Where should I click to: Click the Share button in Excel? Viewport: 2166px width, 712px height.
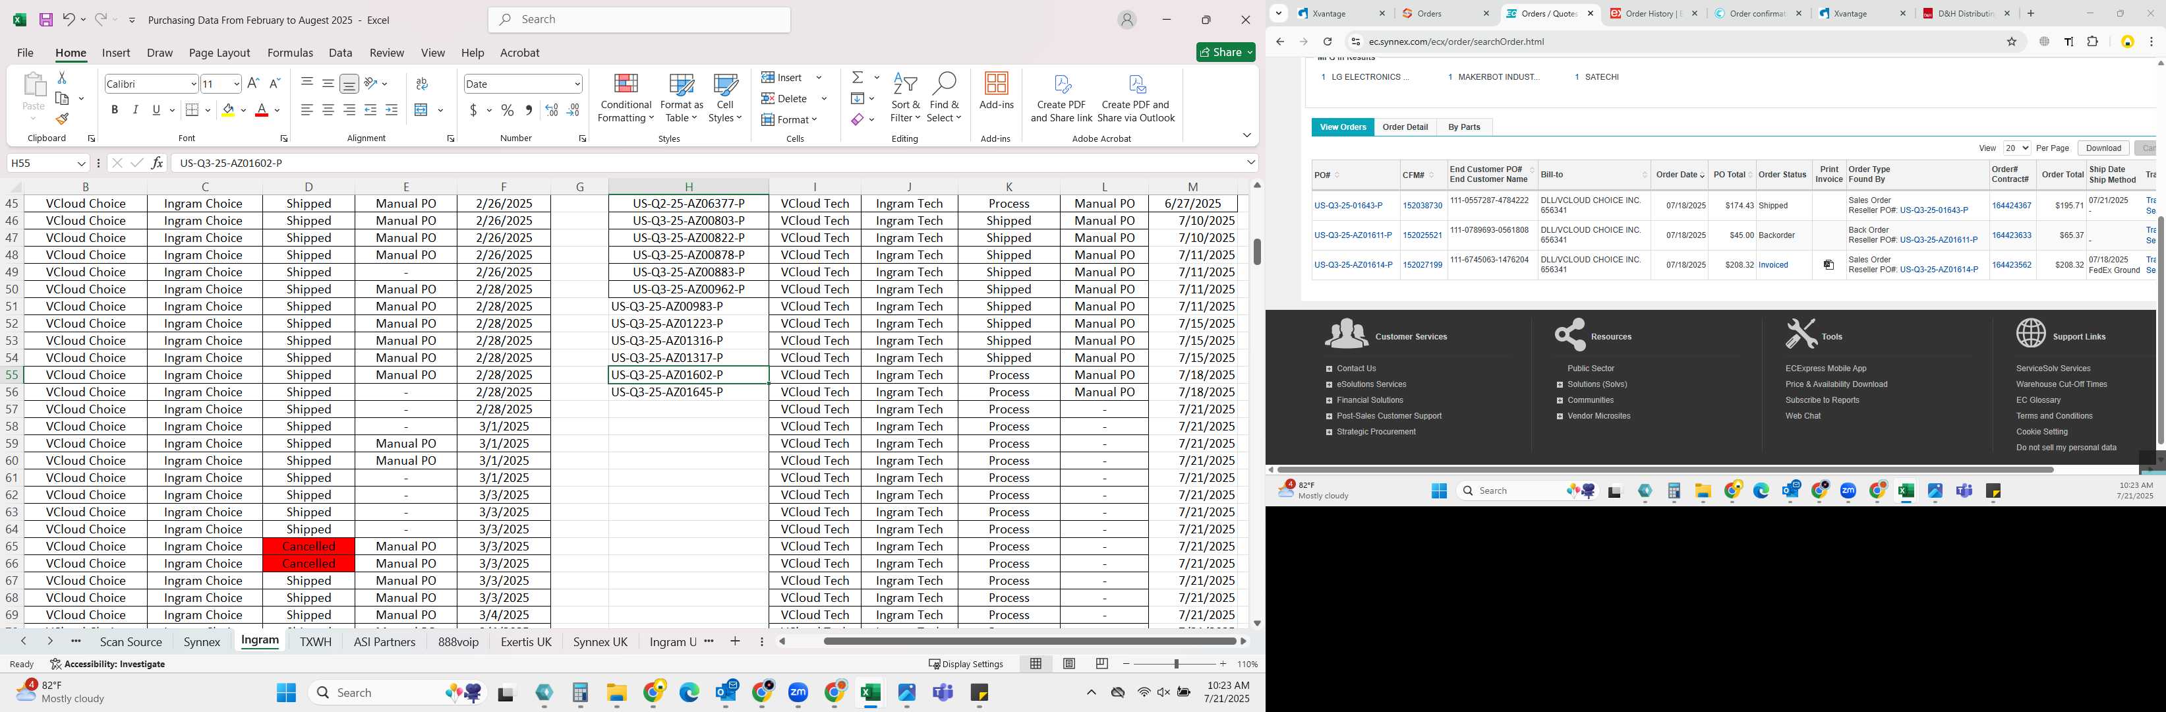click(x=1226, y=52)
